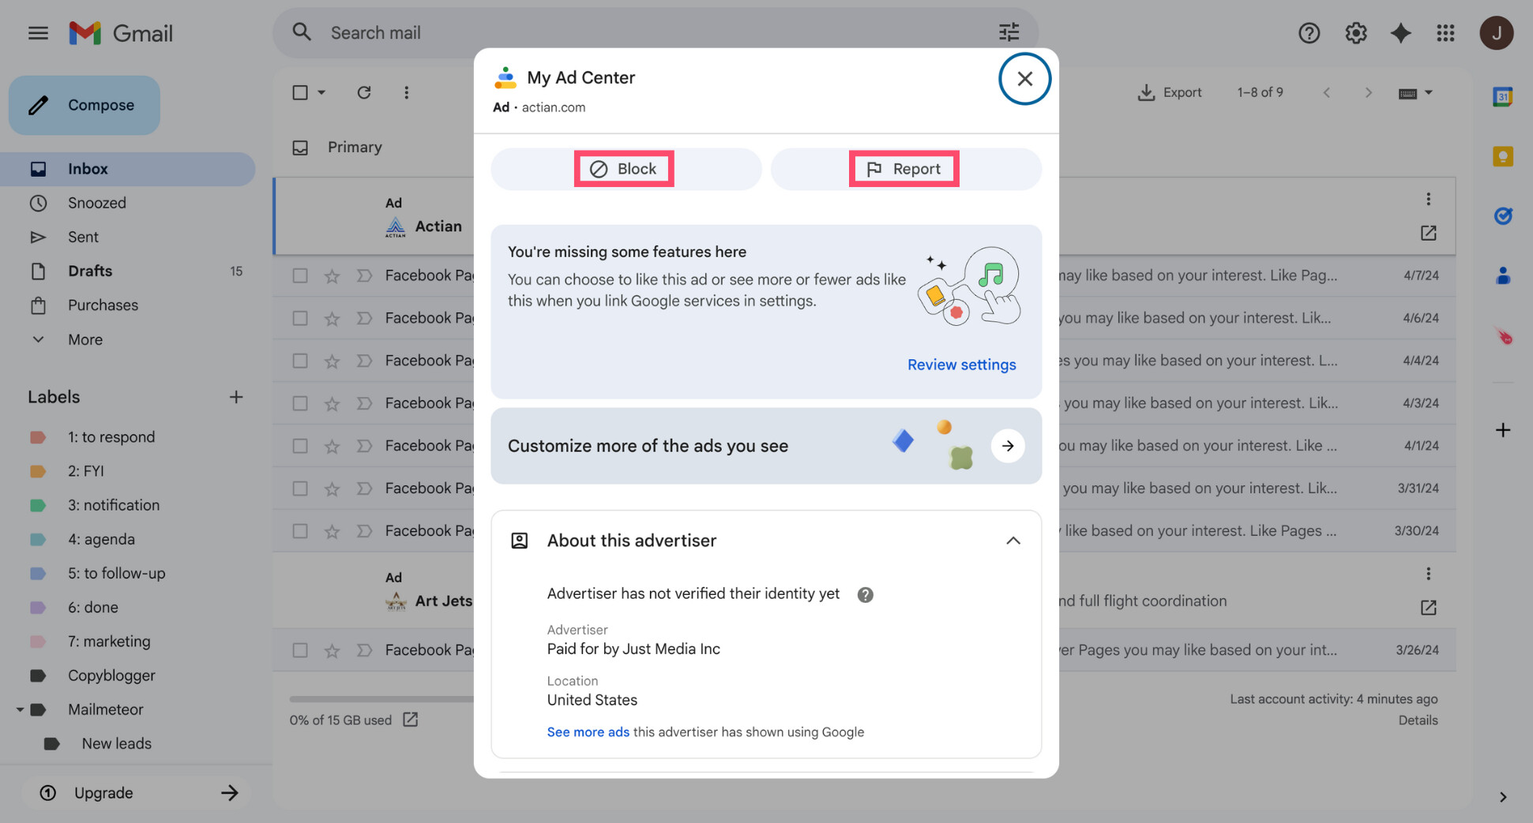Open Calendar in the right side panel
Image resolution: width=1533 pixels, height=823 pixels.
tap(1502, 96)
